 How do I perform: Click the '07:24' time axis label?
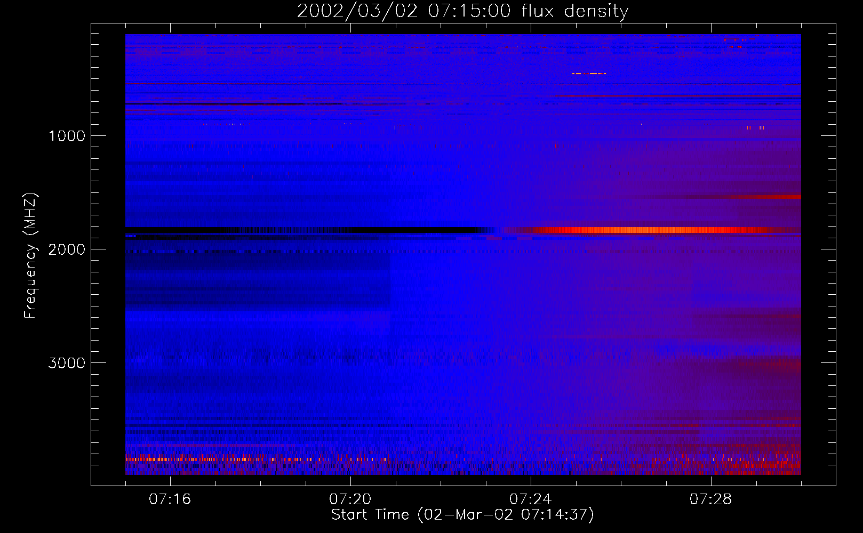click(530, 499)
